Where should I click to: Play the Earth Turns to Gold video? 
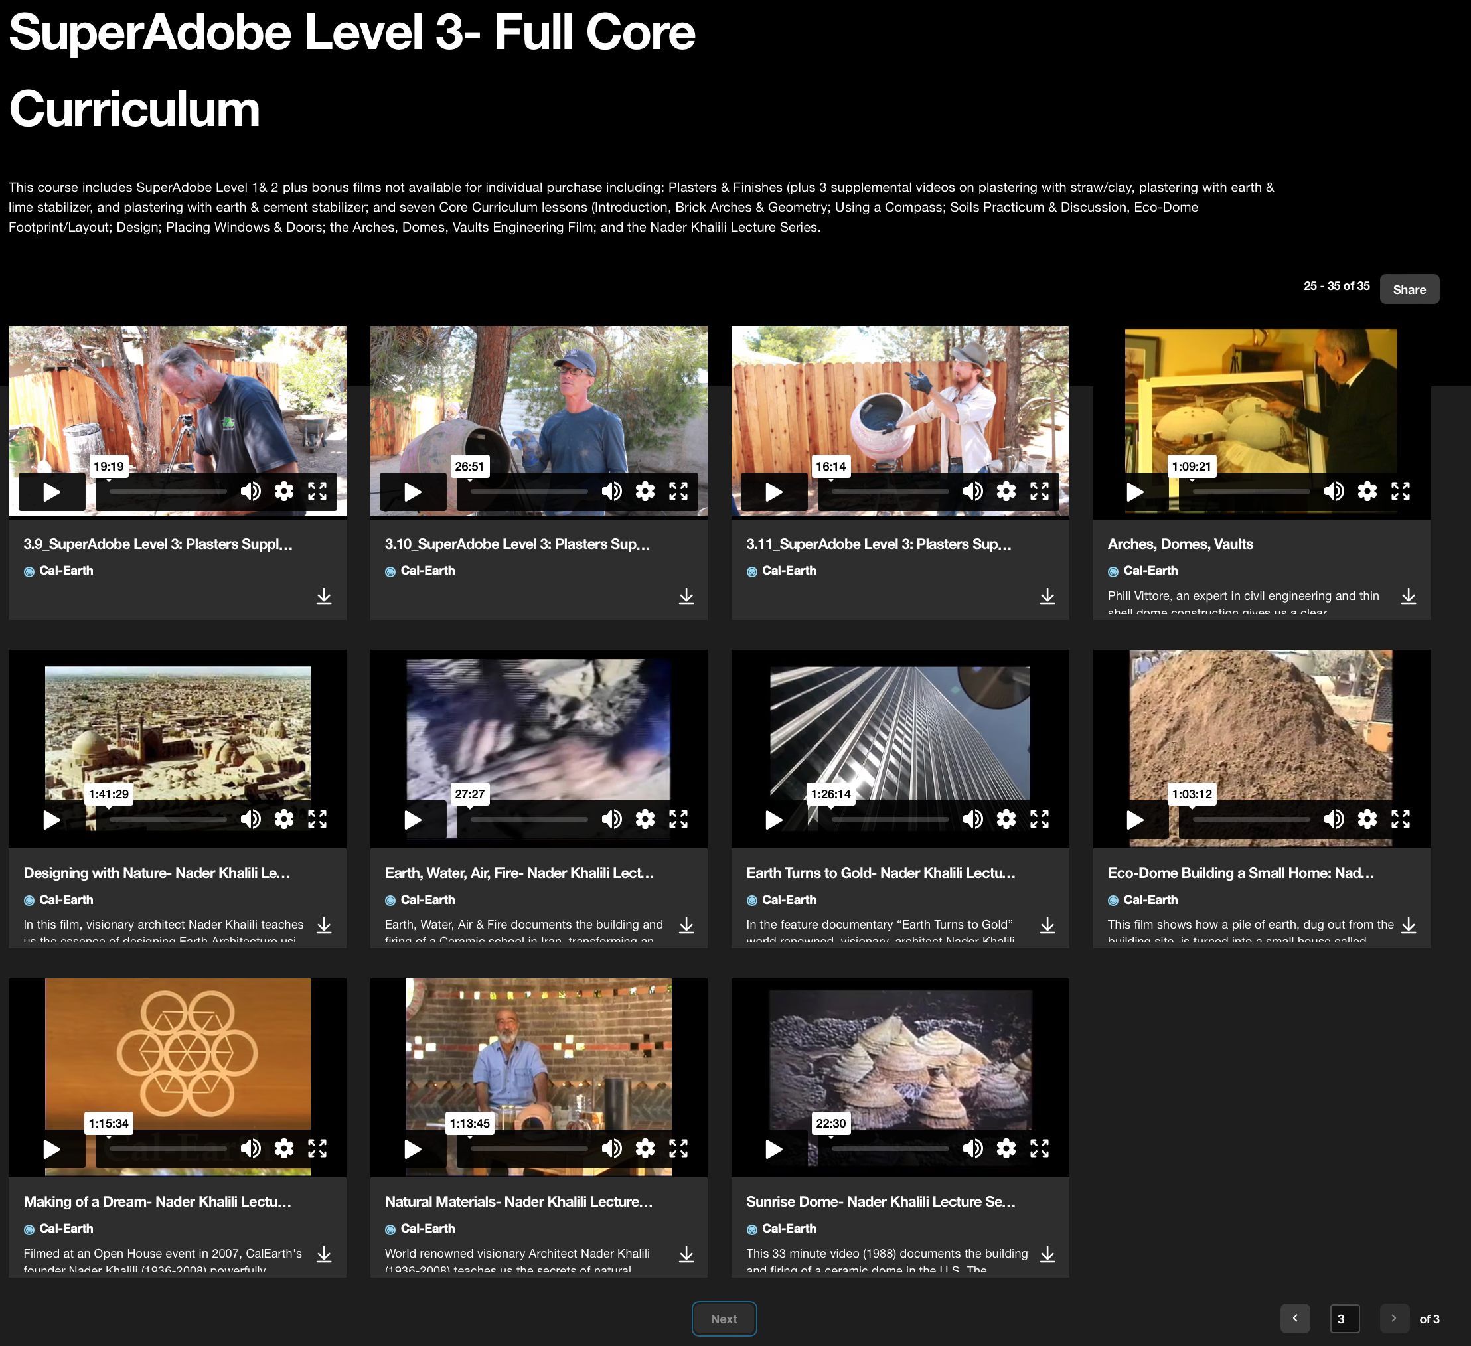click(x=773, y=820)
